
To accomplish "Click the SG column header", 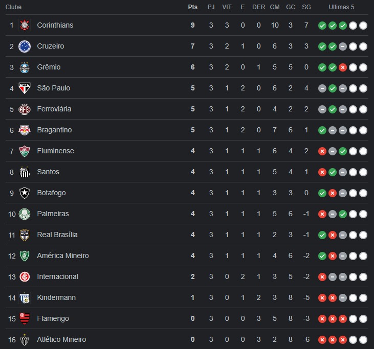I will click(x=306, y=7).
